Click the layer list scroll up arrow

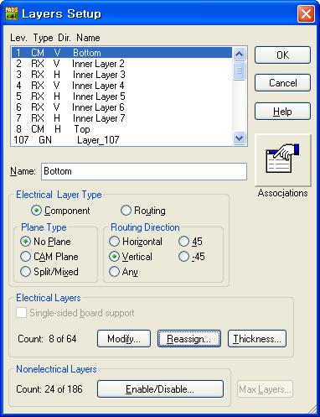tap(239, 54)
